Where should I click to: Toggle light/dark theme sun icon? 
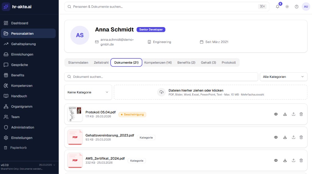point(287,7)
